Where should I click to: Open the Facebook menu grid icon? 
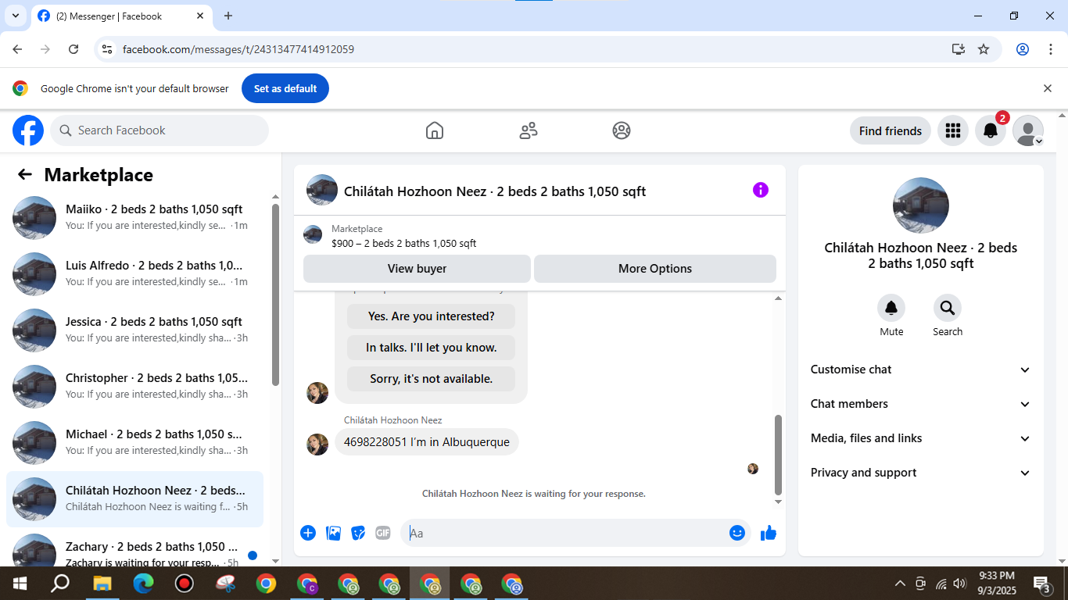[x=953, y=130]
